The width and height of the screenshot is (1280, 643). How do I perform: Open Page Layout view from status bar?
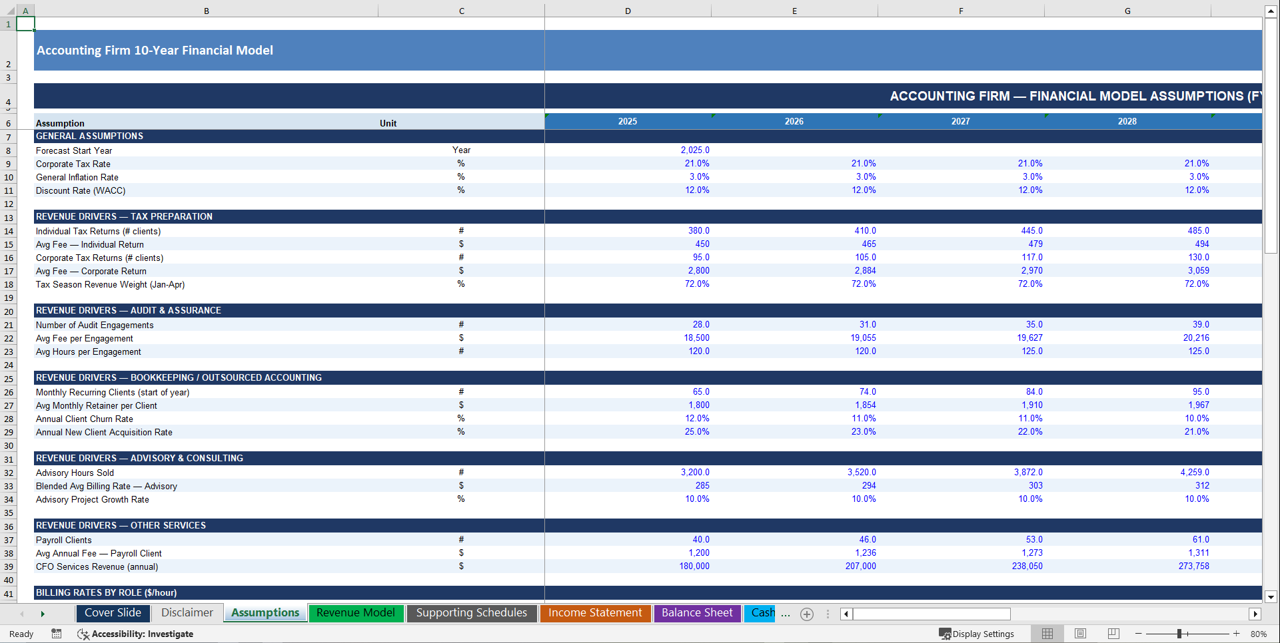coord(1080,634)
